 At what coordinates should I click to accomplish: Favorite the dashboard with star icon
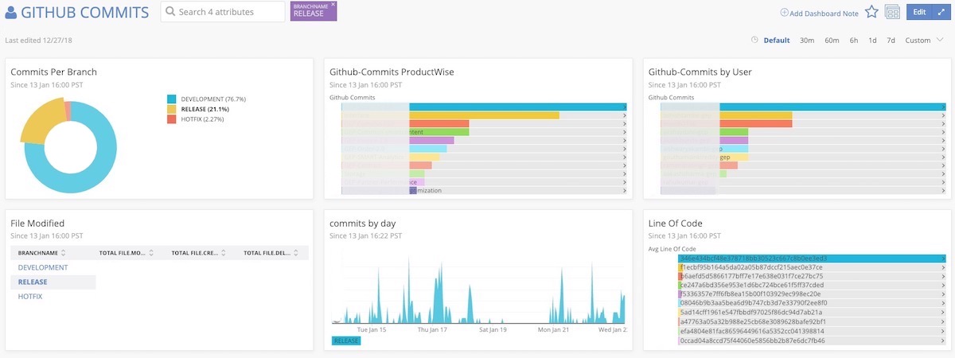point(871,12)
